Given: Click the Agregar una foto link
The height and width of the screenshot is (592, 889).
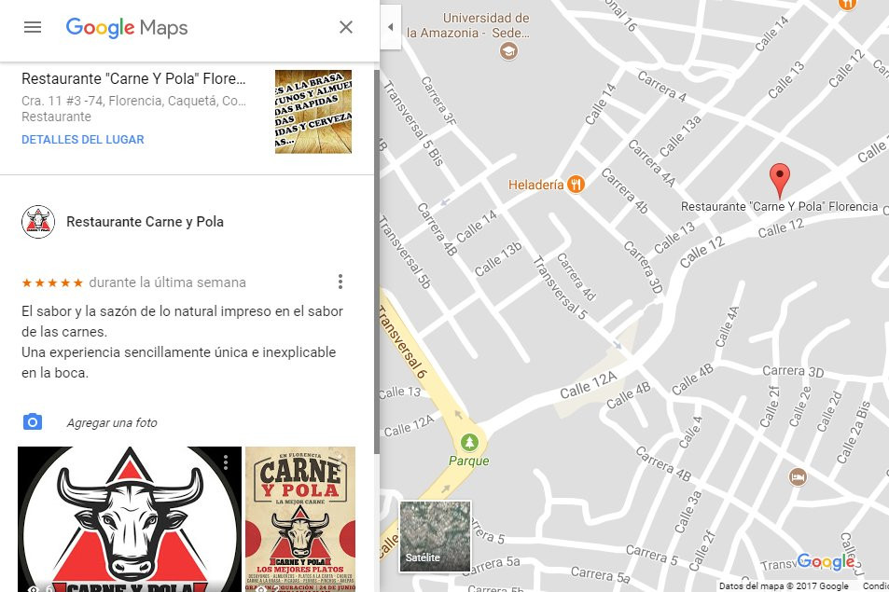Looking at the screenshot, I should pyautogui.click(x=112, y=423).
